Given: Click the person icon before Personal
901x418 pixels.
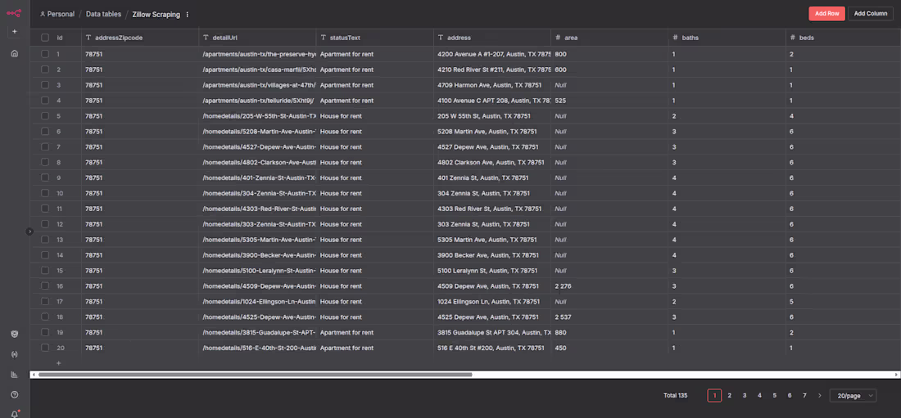Looking at the screenshot, I should coord(43,15).
